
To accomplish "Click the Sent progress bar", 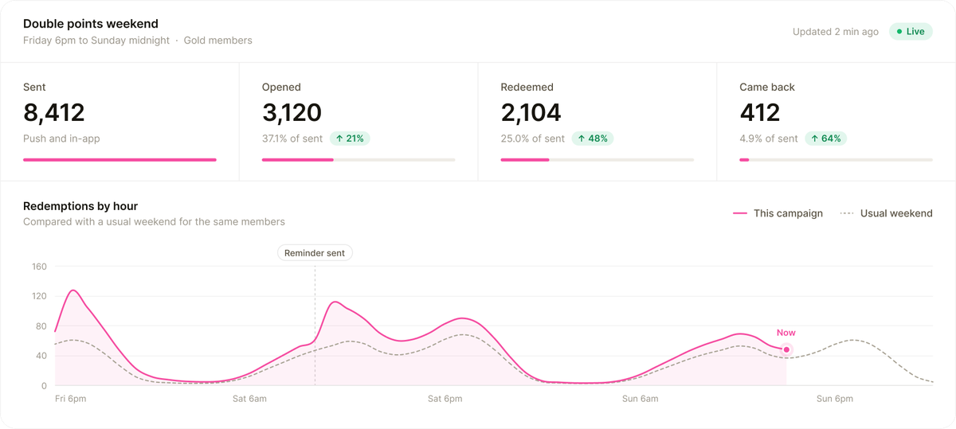I will pyautogui.click(x=119, y=160).
